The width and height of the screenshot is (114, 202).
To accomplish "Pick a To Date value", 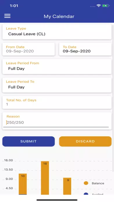I will click(x=85, y=49).
